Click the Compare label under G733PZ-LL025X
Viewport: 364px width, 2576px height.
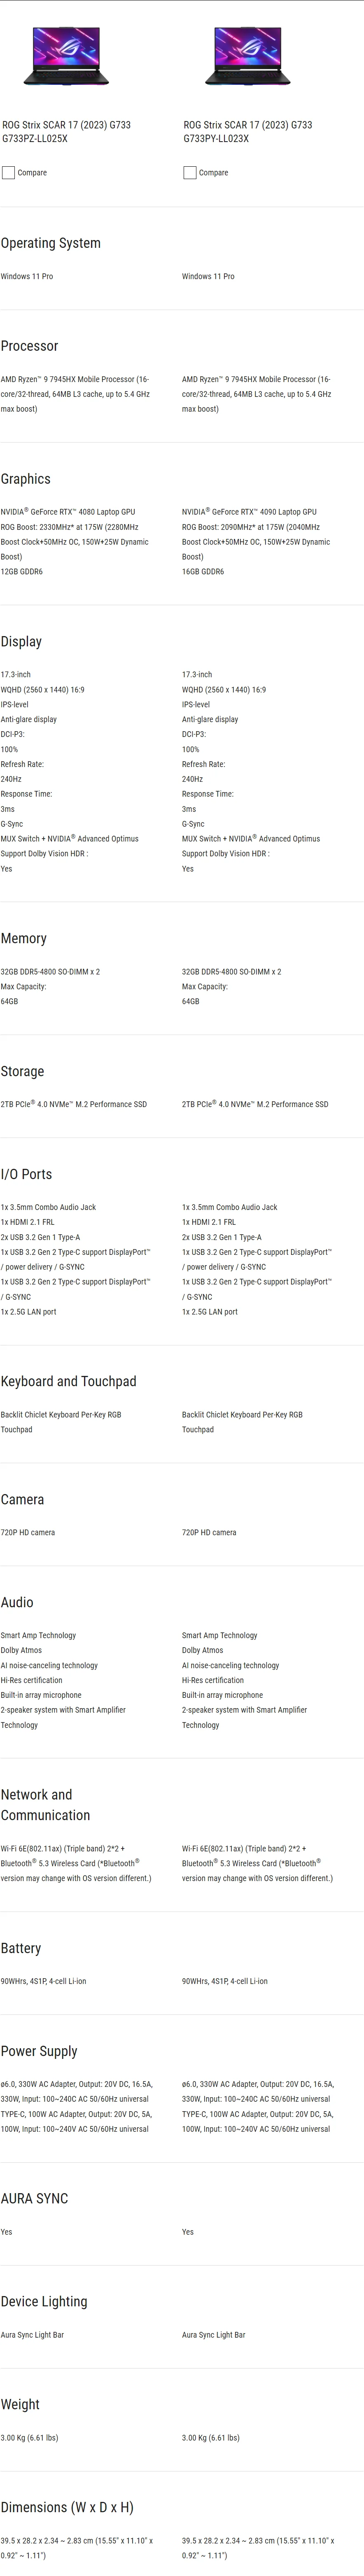(x=32, y=173)
